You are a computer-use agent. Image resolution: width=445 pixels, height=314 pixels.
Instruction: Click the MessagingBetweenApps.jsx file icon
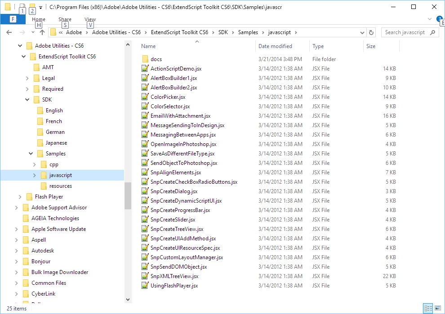coord(145,134)
